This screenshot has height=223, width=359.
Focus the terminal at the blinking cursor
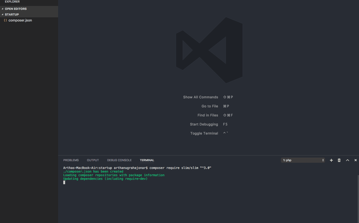64,182
